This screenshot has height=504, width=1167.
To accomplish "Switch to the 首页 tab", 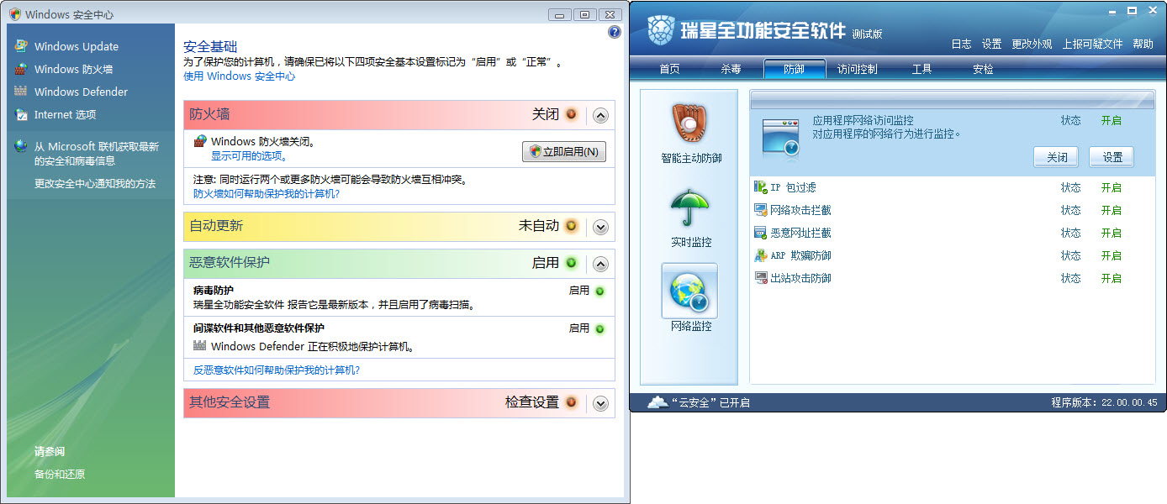I will pyautogui.click(x=669, y=69).
